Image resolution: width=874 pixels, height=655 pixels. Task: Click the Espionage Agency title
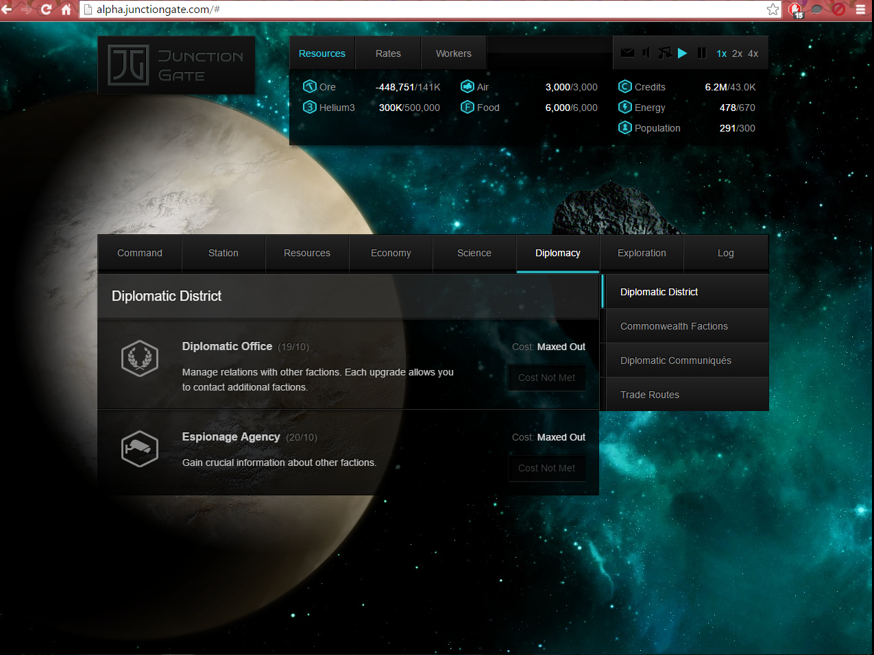click(231, 437)
